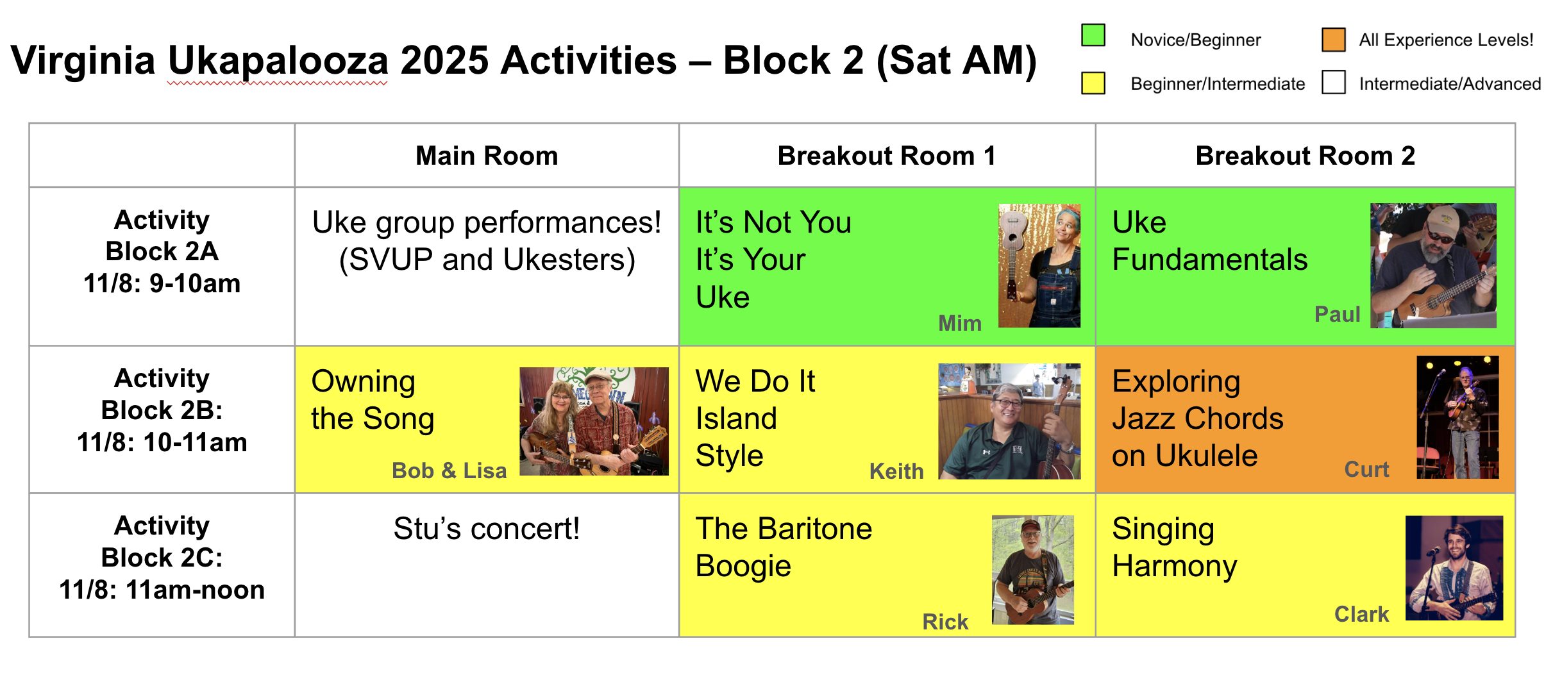Select Curt's stage photo
This screenshot has height=673, width=1562.
point(1457,417)
